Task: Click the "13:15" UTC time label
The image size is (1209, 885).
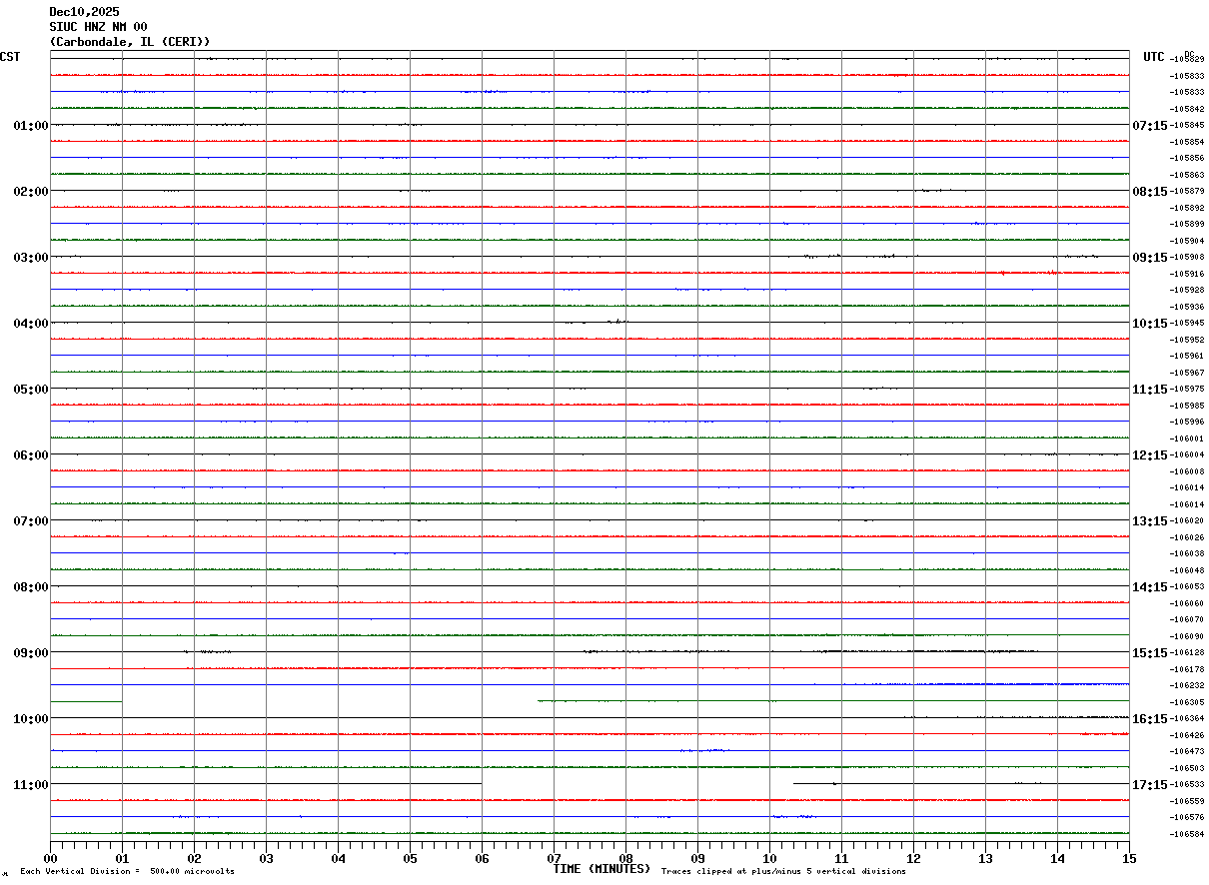Action: [x=1149, y=520]
